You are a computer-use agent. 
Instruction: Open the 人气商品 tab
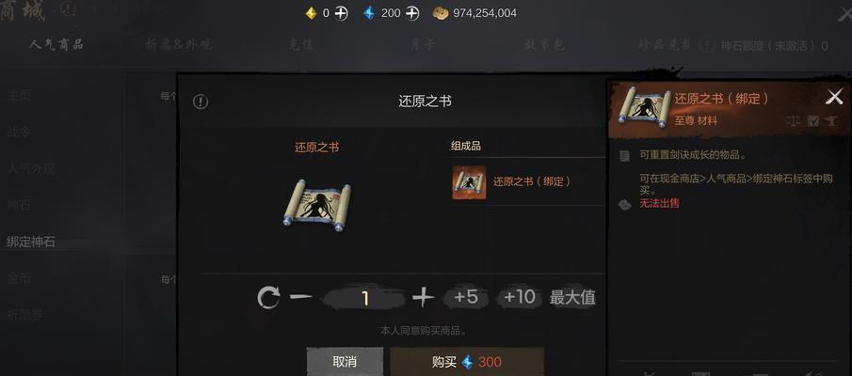pos(56,44)
